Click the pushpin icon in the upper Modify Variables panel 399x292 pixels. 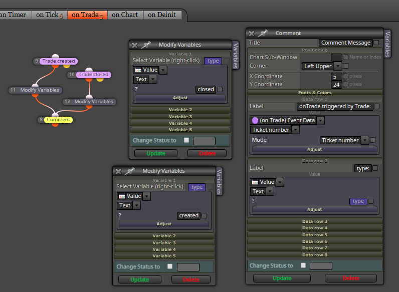(x=146, y=45)
